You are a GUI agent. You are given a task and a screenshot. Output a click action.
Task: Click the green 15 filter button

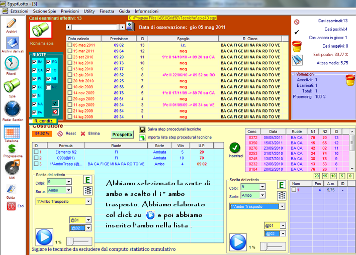tap(325, 176)
